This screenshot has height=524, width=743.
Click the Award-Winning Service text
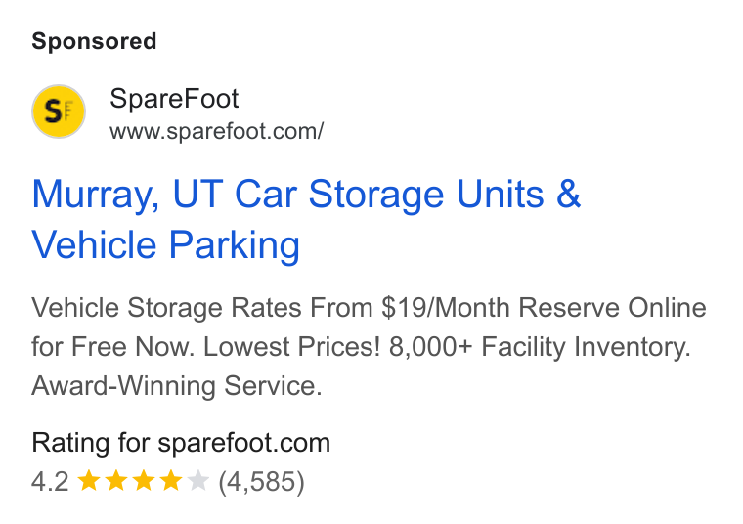click(x=177, y=385)
